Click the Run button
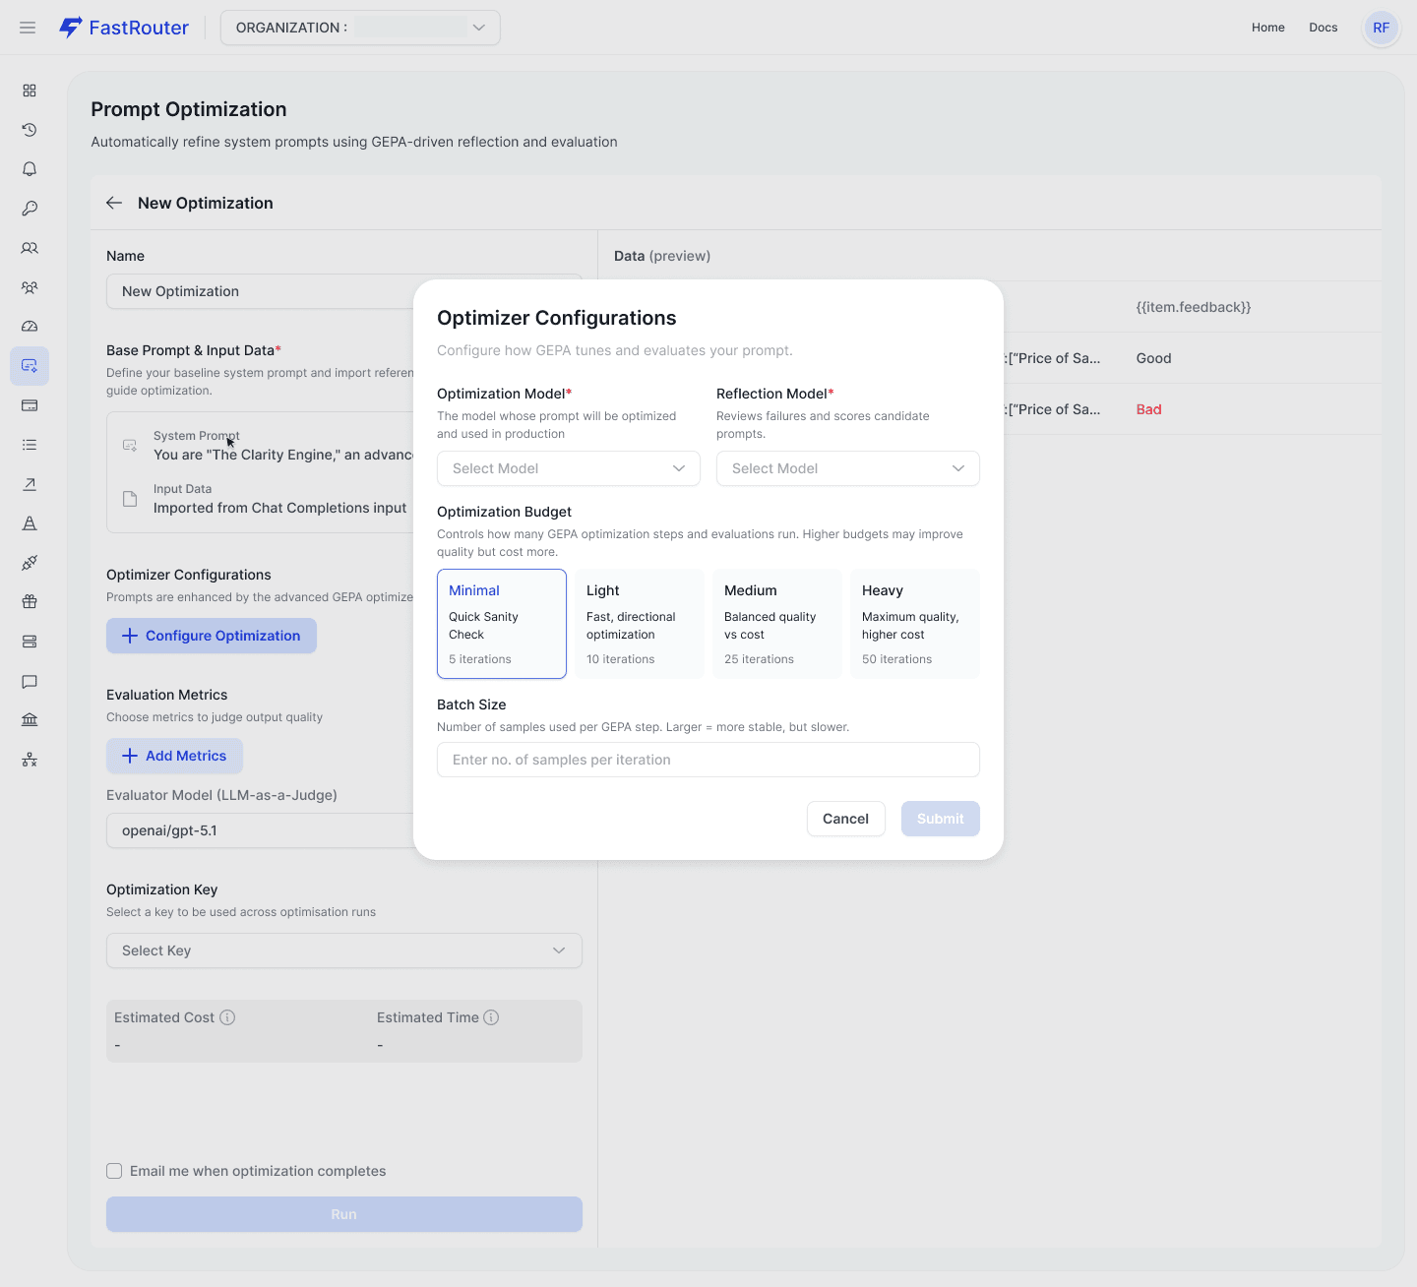Viewport: 1417px width, 1287px height. [x=344, y=1214]
